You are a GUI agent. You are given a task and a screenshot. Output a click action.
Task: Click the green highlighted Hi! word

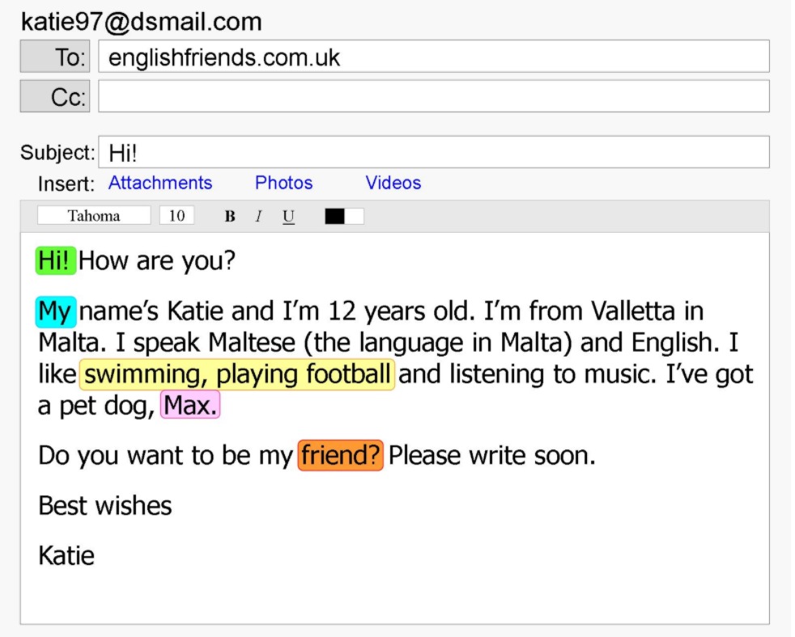coord(56,262)
